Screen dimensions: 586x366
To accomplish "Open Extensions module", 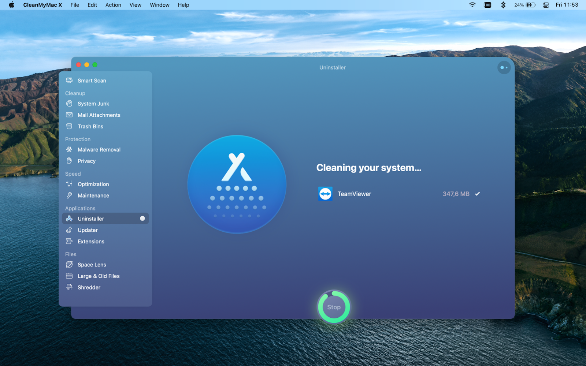I will tap(105, 241).
